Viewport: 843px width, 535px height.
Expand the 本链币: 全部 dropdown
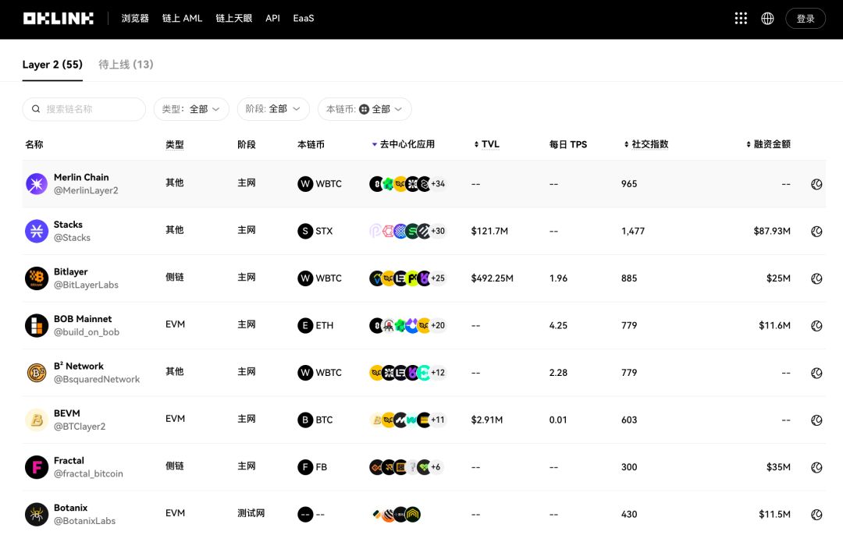tap(365, 109)
